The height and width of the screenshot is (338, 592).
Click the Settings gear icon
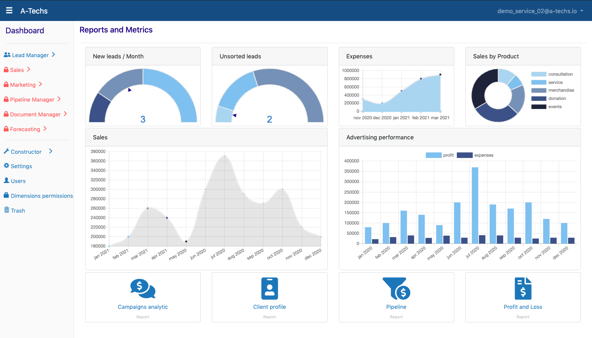(x=7, y=166)
